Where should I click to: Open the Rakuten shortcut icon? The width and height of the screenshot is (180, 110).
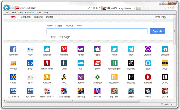point(148,77)
